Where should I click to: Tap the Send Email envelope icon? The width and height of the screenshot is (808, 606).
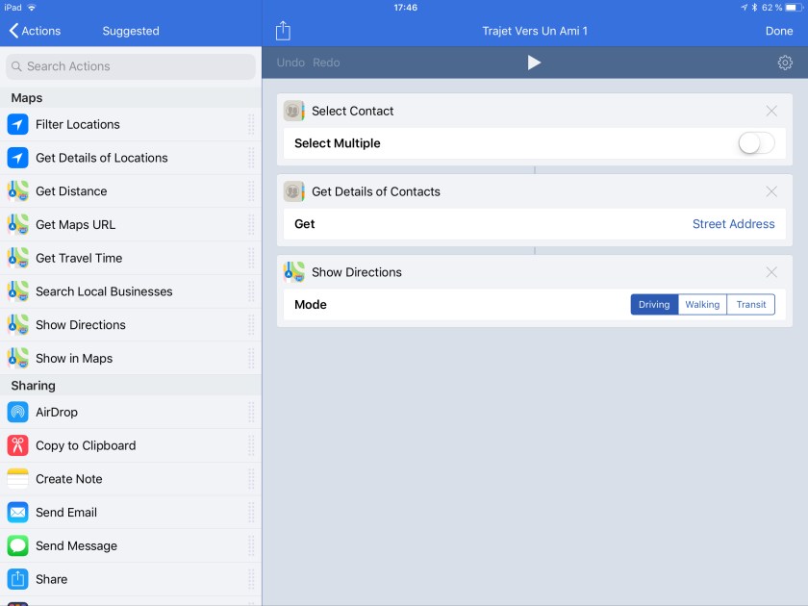coord(18,513)
